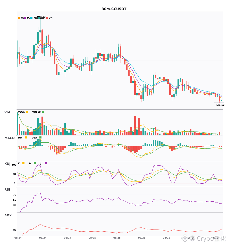Click the green DEA legend swatch
The height and width of the screenshot is (245, 228).
(x=40, y=137)
